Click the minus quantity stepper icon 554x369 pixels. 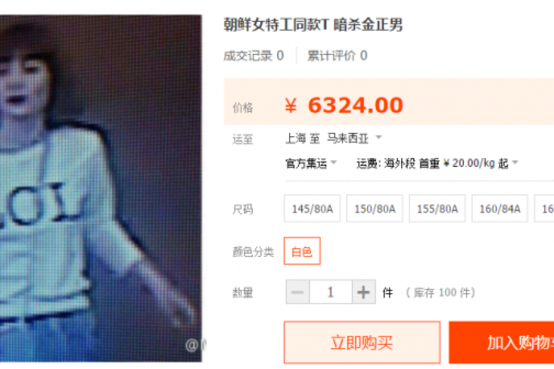tap(298, 292)
